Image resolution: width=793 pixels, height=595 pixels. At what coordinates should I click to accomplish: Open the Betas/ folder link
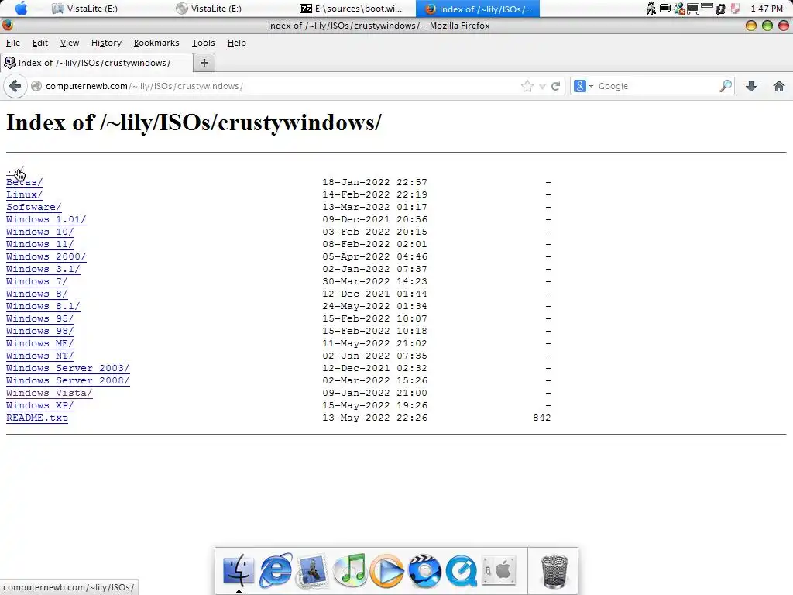24,182
